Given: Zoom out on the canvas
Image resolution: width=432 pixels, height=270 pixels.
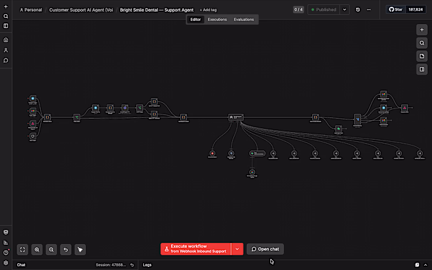Looking at the screenshot, I should [x=51, y=250].
